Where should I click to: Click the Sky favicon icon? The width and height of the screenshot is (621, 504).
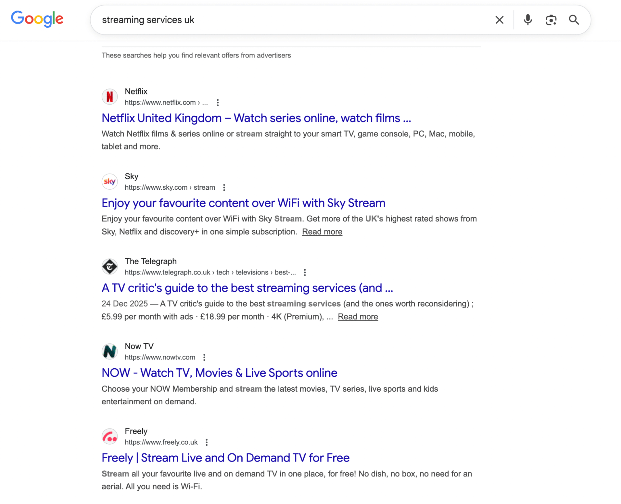pyautogui.click(x=110, y=181)
